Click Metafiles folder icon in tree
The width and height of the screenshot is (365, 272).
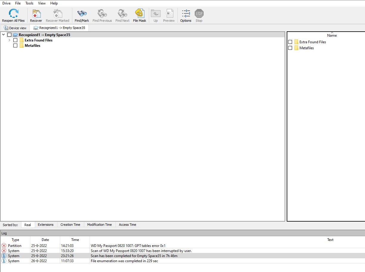22,46
